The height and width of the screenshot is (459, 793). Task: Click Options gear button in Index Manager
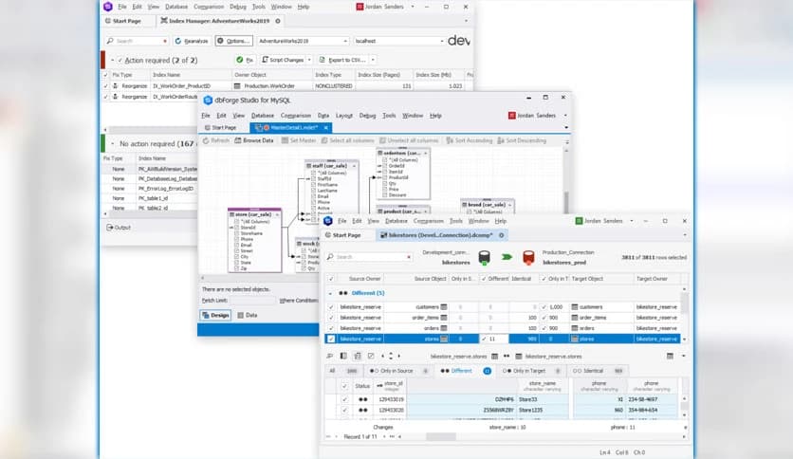pos(233,41)
